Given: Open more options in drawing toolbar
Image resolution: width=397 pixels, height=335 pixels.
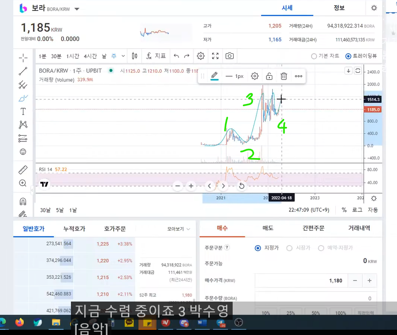Looking at the screenshot, I should 298,76.
